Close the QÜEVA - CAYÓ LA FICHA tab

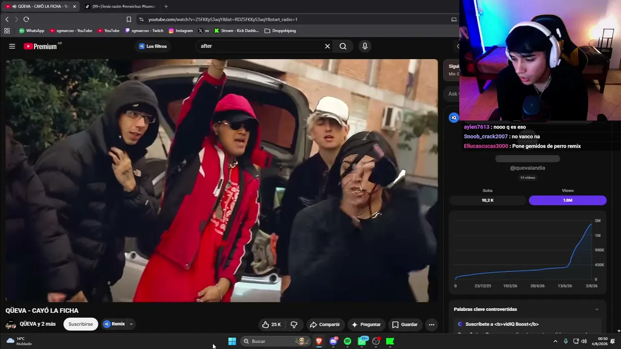point(74,6)
